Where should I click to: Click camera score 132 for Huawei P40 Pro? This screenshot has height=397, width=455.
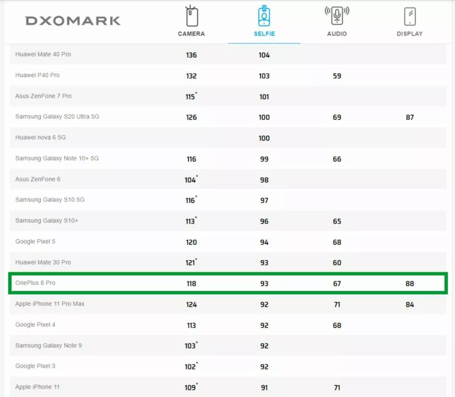[191, 76]
